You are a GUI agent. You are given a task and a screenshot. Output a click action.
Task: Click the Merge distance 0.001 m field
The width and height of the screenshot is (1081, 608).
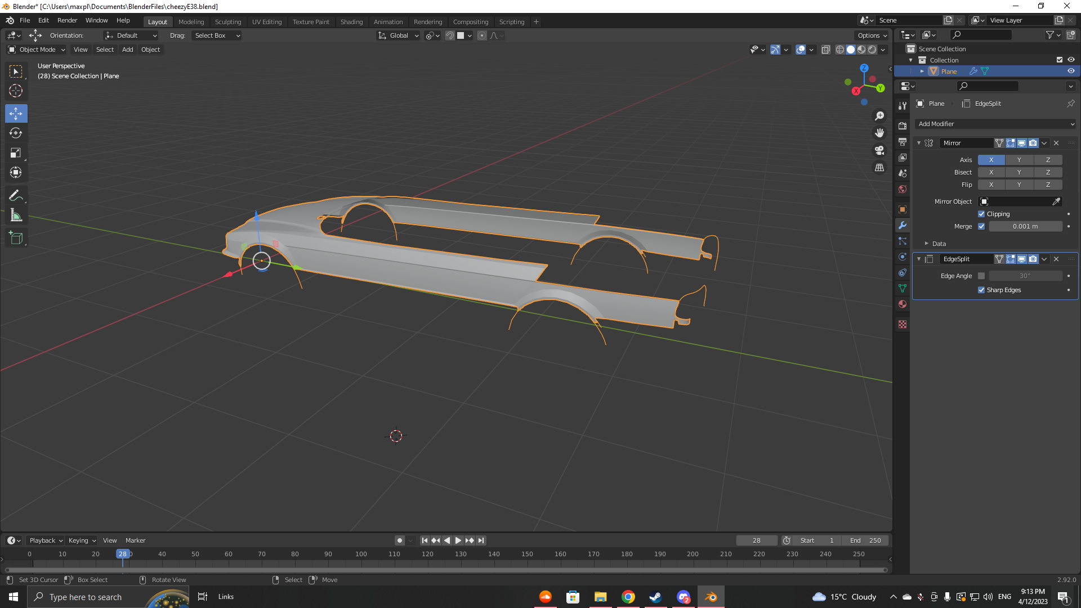(1025, 226)
